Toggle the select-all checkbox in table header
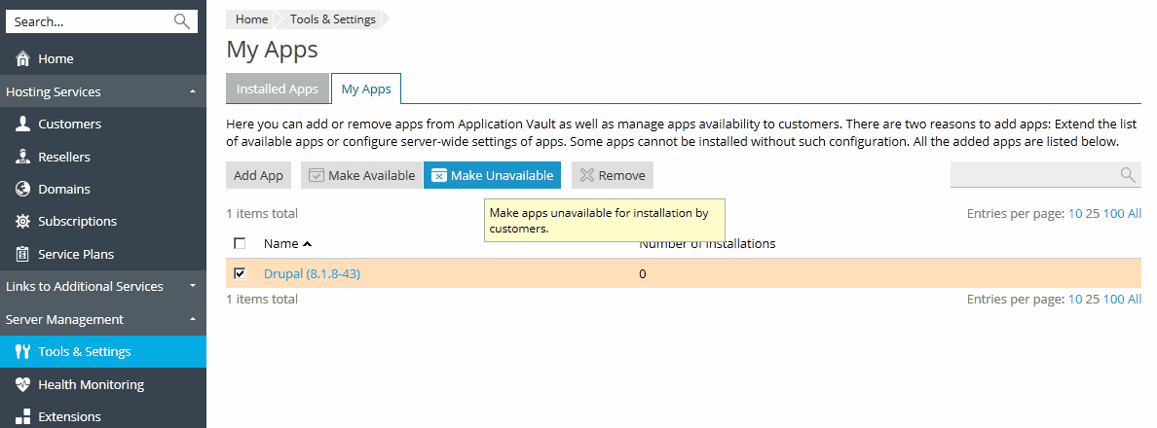 tap(240, 243)
